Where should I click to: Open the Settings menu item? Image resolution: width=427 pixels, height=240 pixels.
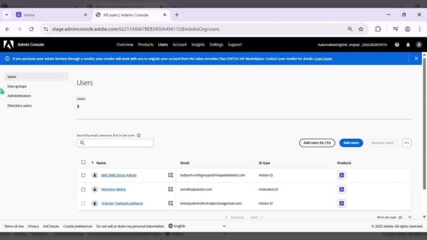pos(216,44)
